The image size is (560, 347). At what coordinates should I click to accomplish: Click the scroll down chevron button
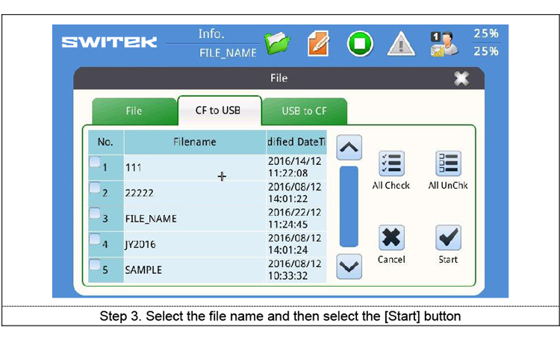(349, 266)
